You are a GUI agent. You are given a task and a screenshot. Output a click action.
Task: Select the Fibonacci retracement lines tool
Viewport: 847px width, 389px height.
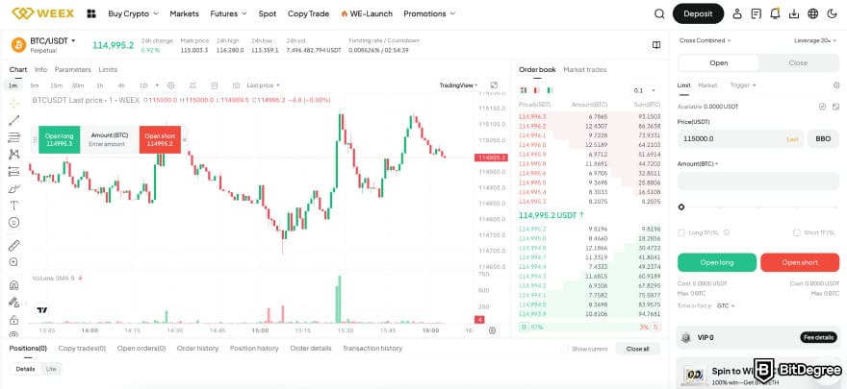pyautogui.click(x=14, y=137)
